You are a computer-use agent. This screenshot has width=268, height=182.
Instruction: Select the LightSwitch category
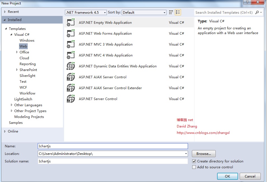pyautogui.click(x=23, y=99)
